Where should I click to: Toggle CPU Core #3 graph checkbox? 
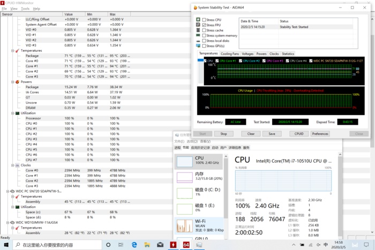pyautogui.click(x=264, y=60)
